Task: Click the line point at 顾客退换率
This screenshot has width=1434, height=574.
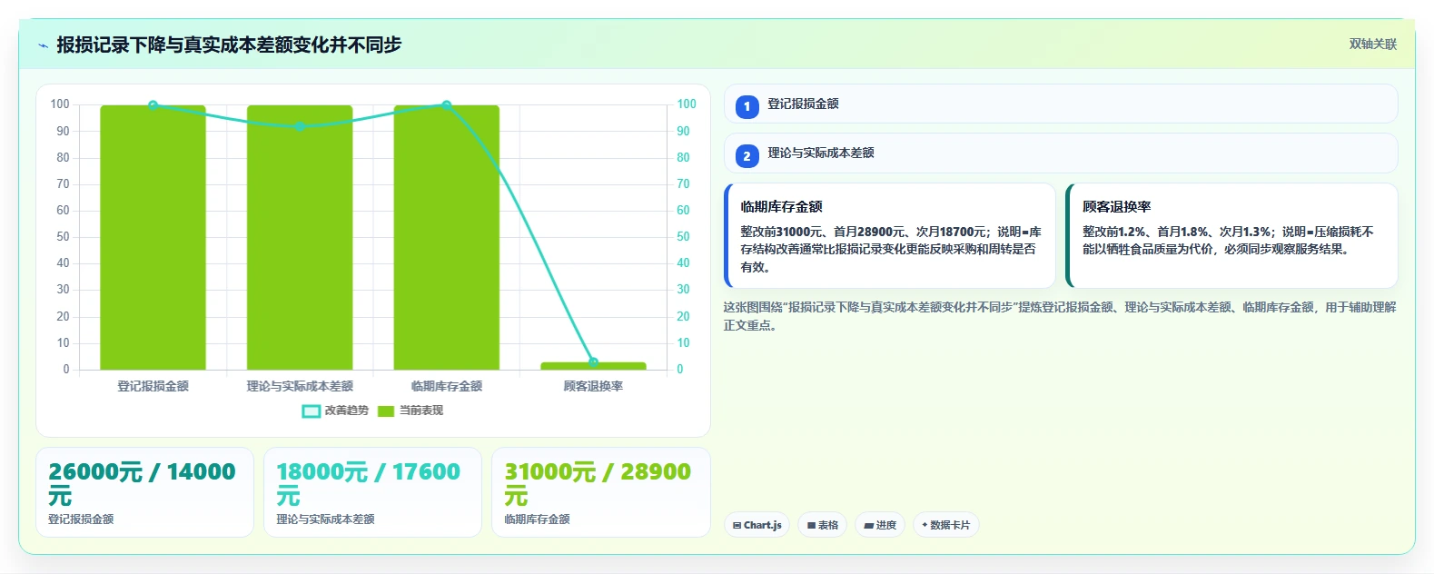Action: point(593,362)
